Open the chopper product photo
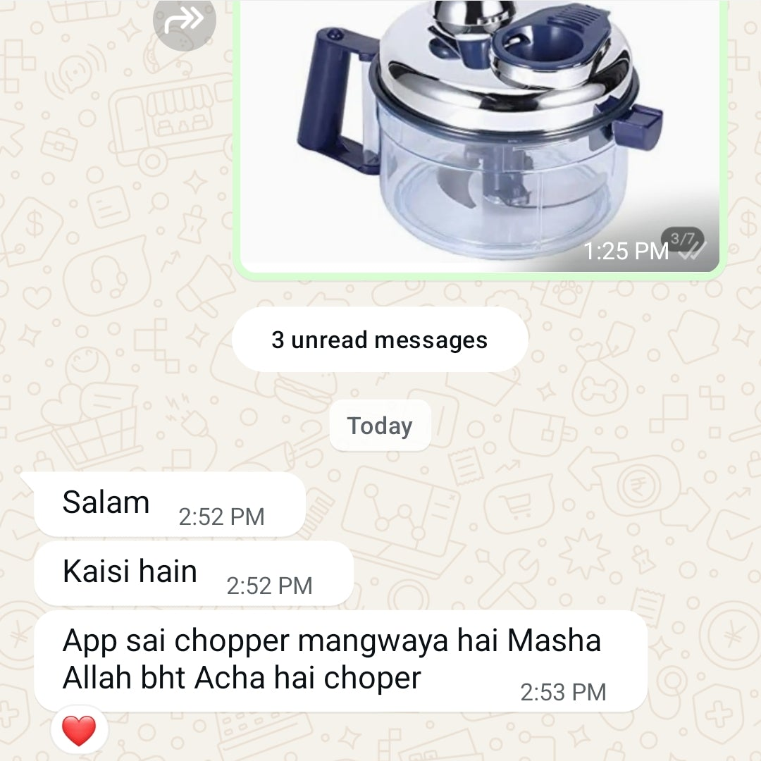Viewport: 761px width, 761px height. (x=480, y=136)
